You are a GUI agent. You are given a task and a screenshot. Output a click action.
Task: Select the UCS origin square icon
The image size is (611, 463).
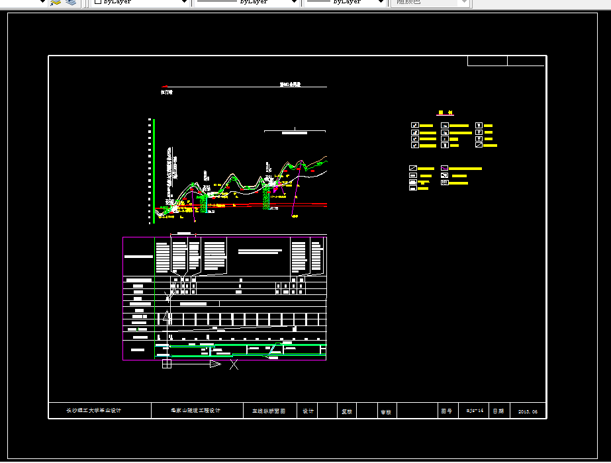pos(167,364)
